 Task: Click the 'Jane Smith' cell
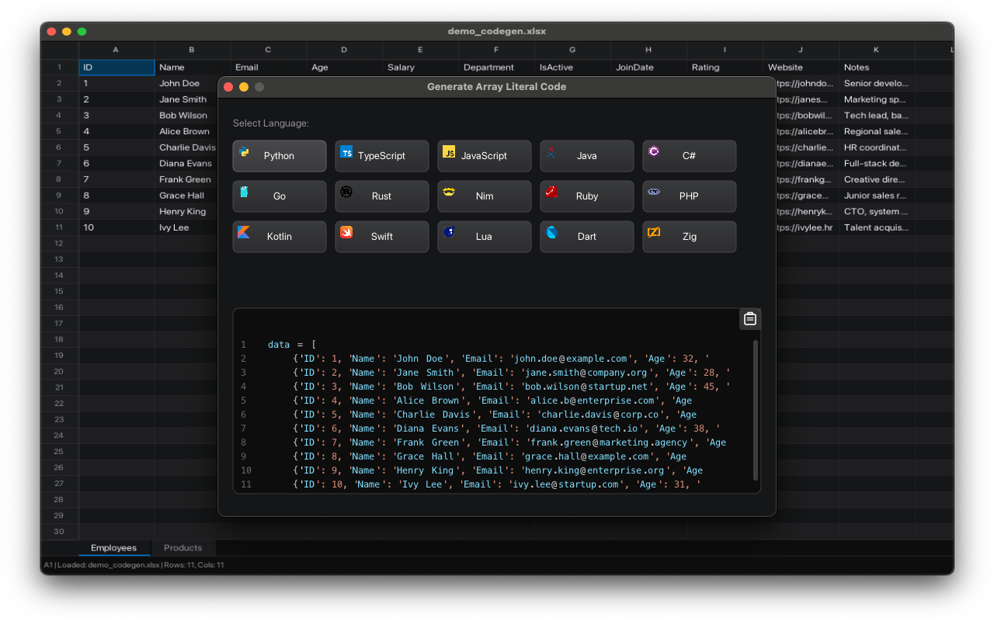[186, 99]
